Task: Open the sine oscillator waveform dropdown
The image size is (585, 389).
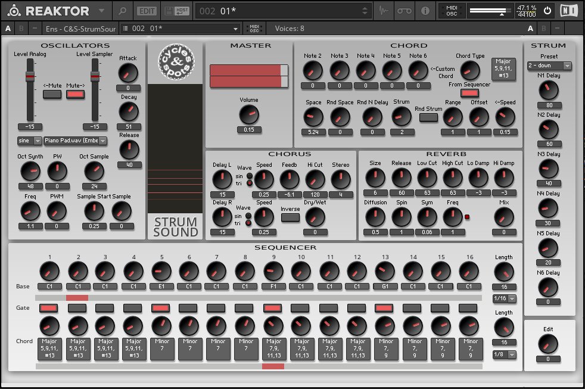Action: pos(29,141)
